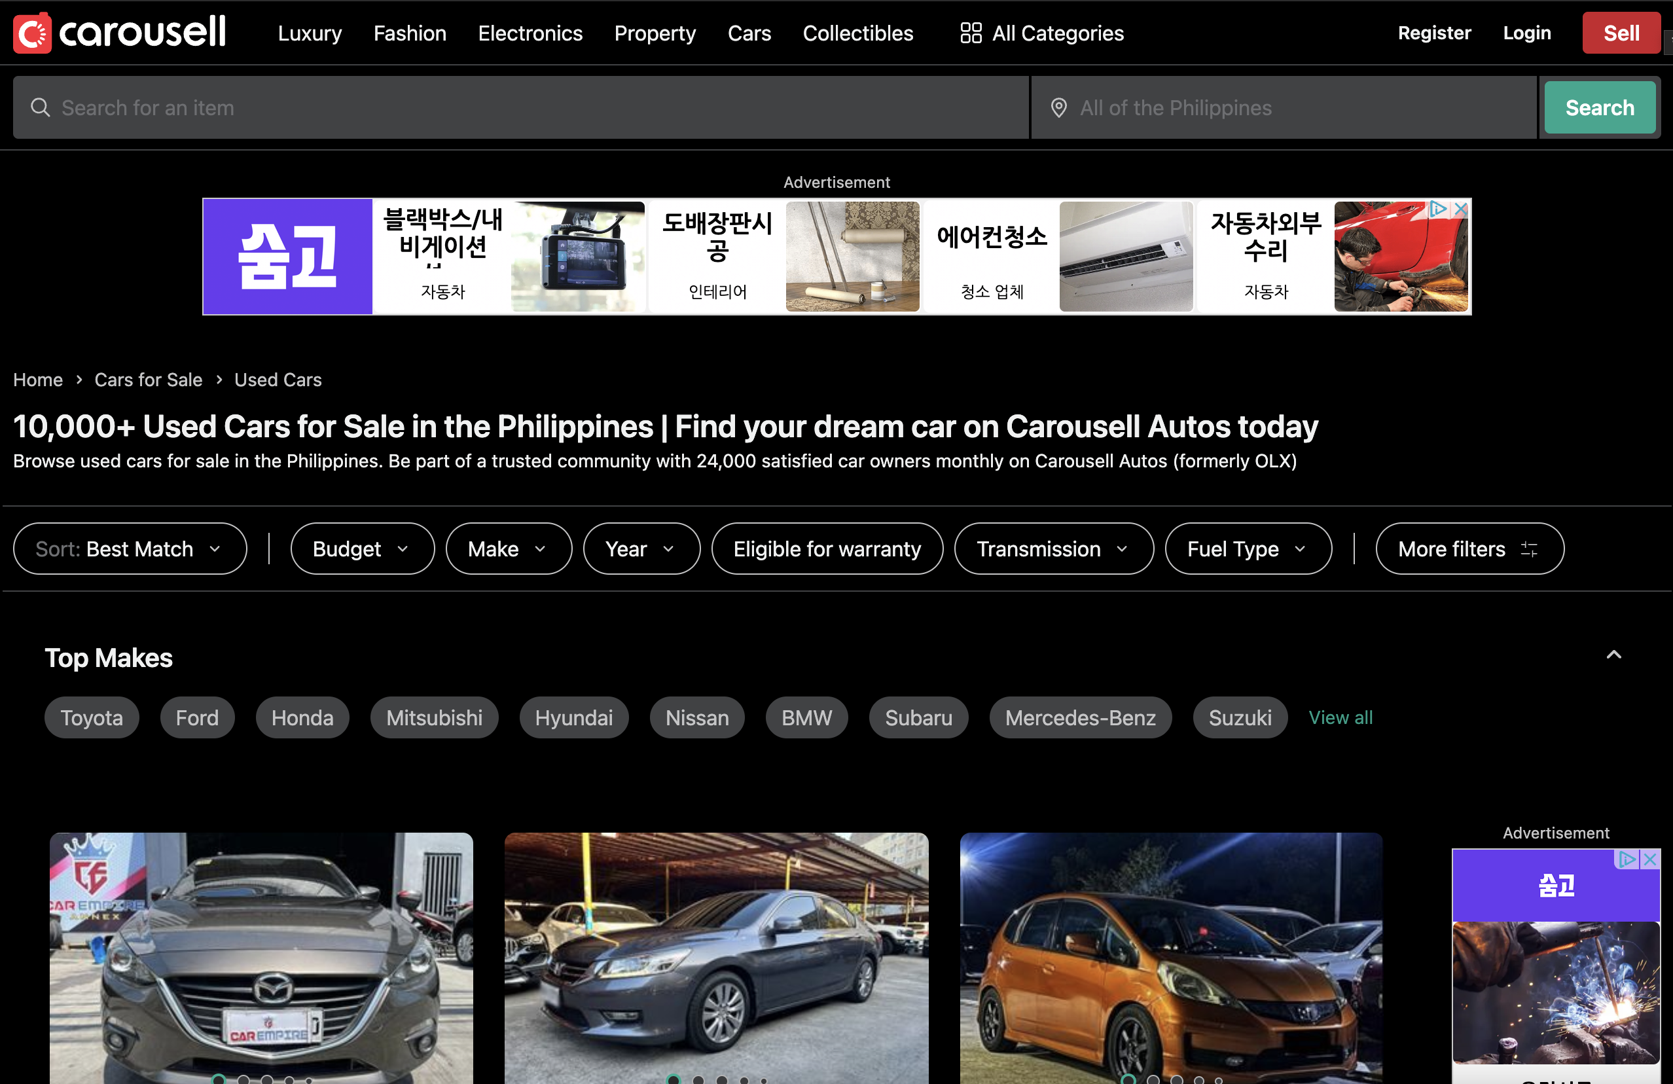Open the Transmission filter dropdown

1054,549
